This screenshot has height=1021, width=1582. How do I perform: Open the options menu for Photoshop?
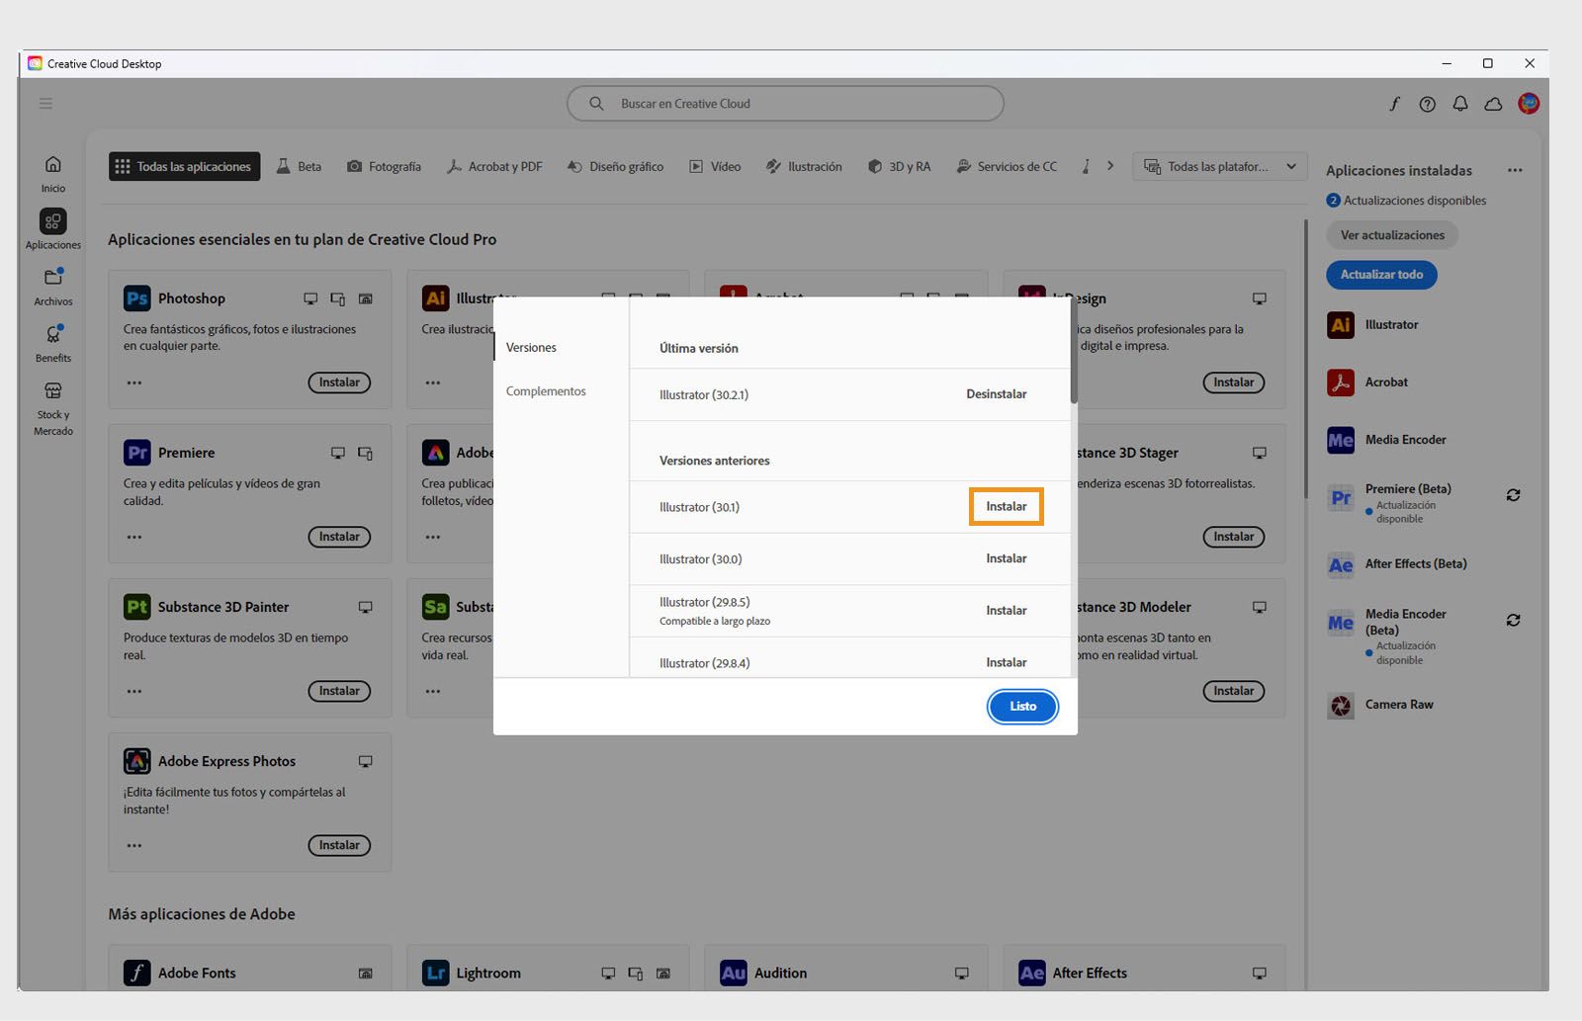pos(134,383)
